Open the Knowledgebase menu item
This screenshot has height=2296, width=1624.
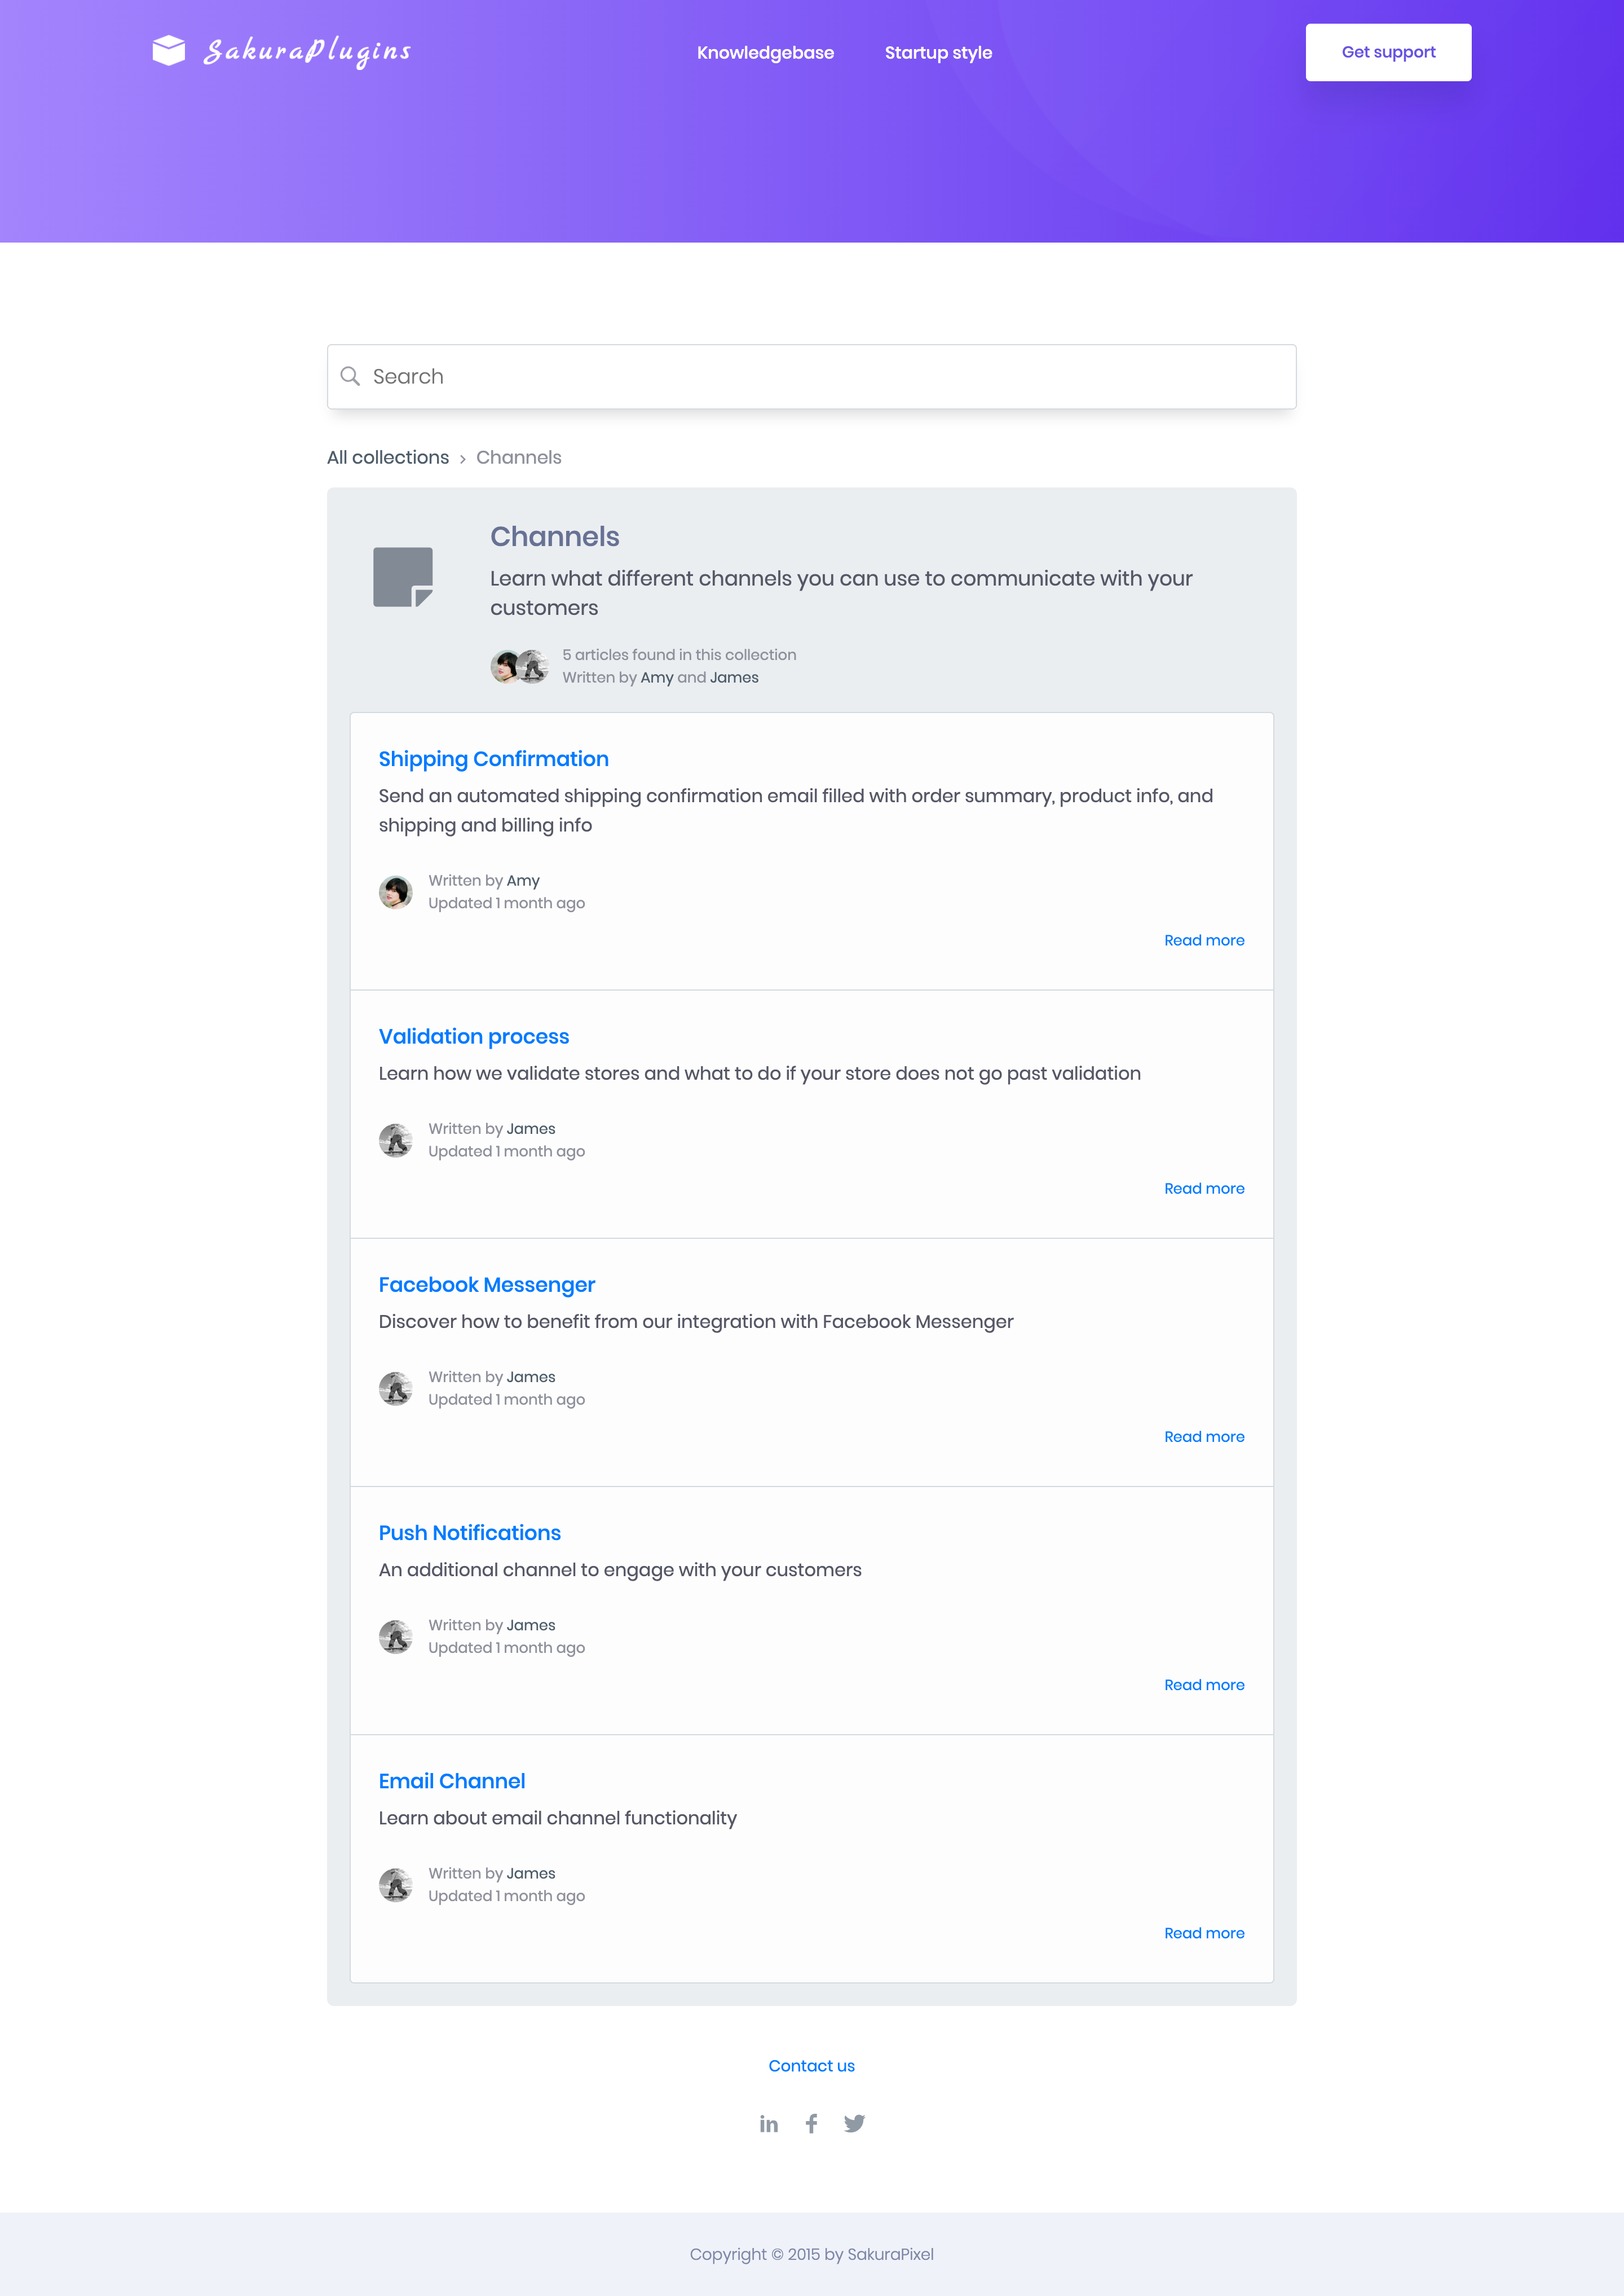tap(765, 53)
